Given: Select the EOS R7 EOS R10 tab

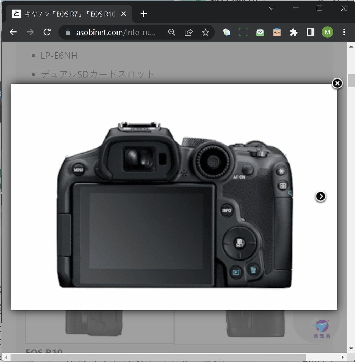Looking at the screenshot, I should (69, 14).
